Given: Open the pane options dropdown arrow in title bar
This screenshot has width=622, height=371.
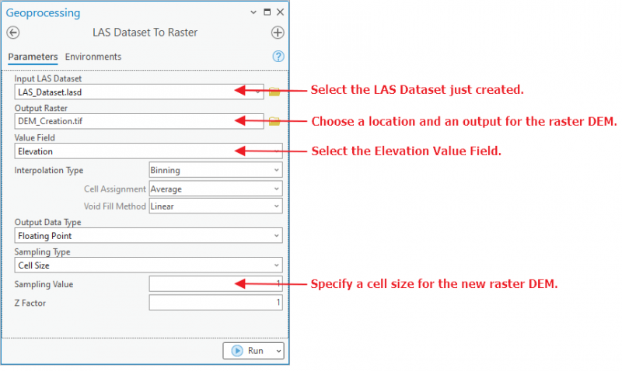Looking at the screenshot, I should click(253, 13).
